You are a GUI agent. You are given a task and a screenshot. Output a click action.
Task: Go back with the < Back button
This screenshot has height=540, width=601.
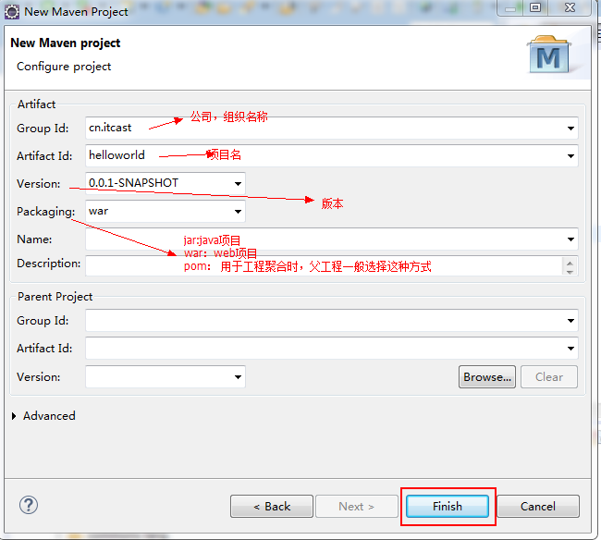tap(272, 507)
